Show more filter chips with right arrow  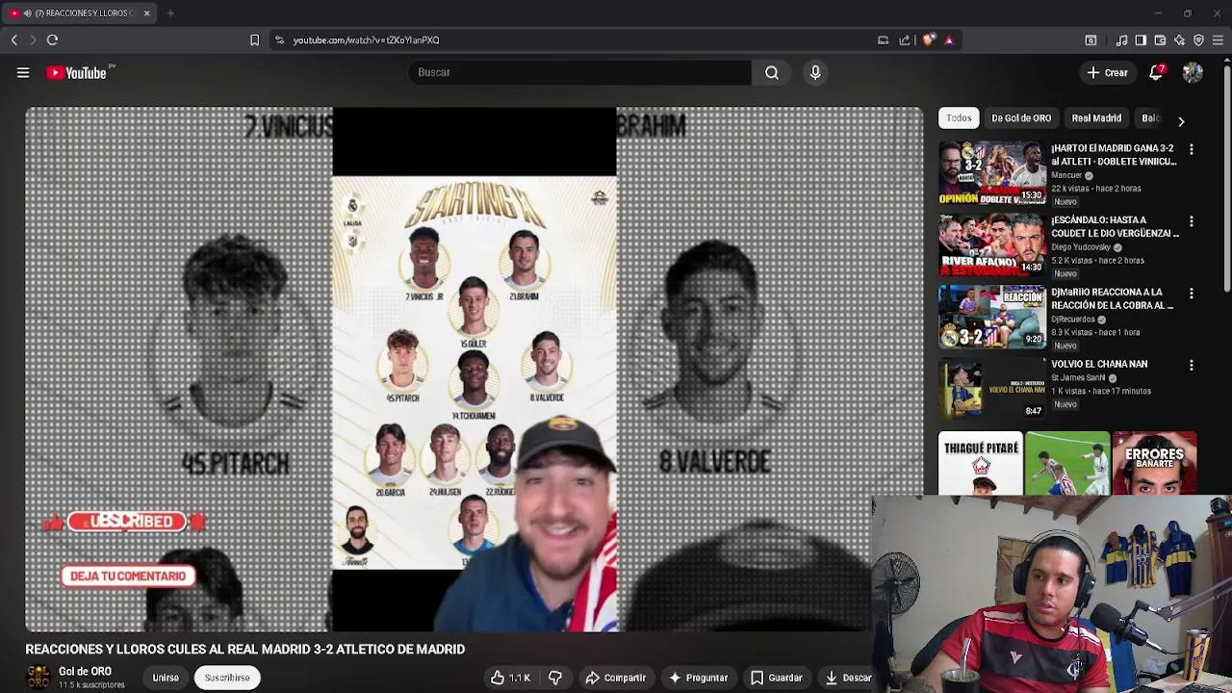click(1181, 121)
